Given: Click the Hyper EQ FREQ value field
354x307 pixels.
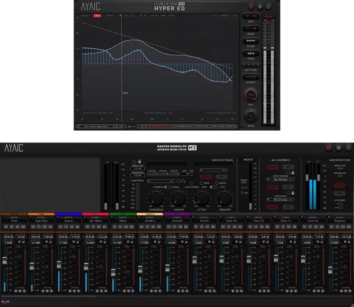Looking at the screenshot, I should (x=251, y=54).
